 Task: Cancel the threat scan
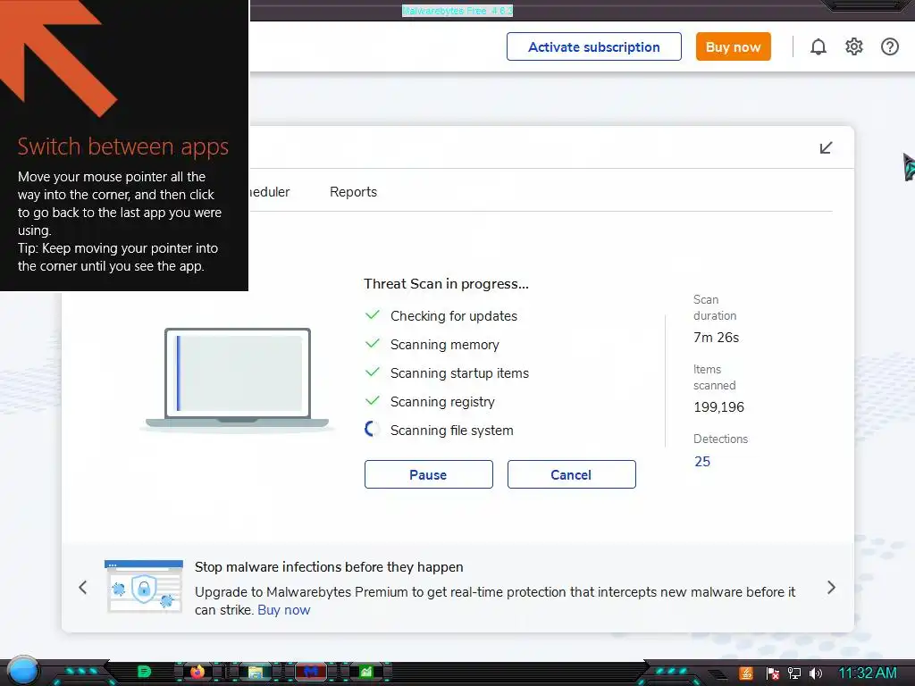pyautogui.click(x=571, y=474)
